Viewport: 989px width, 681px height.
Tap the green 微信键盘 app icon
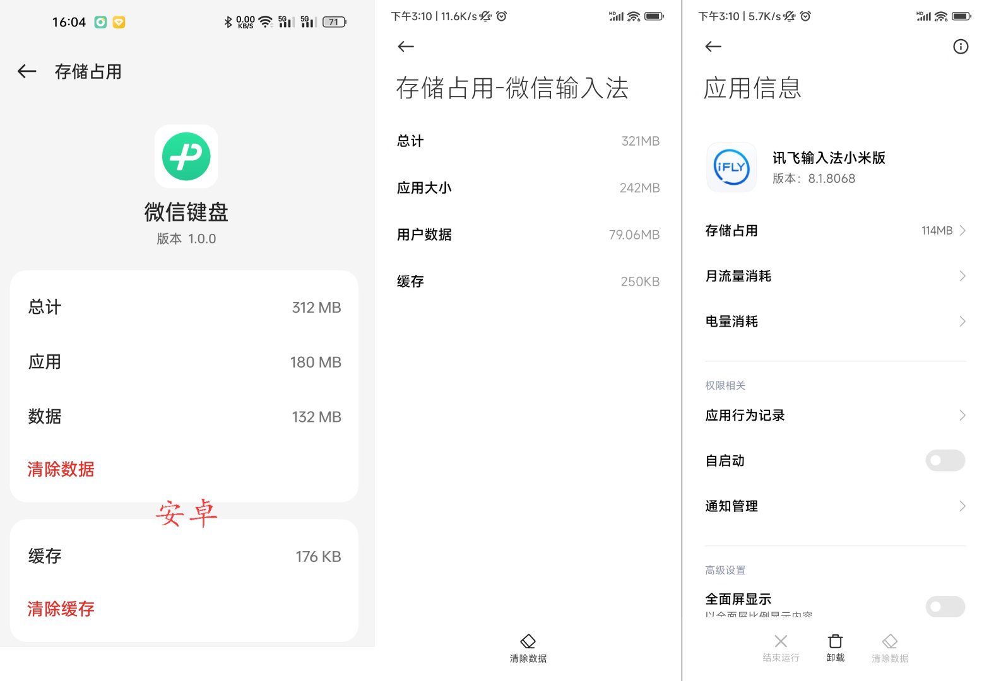tap(186, 156)
